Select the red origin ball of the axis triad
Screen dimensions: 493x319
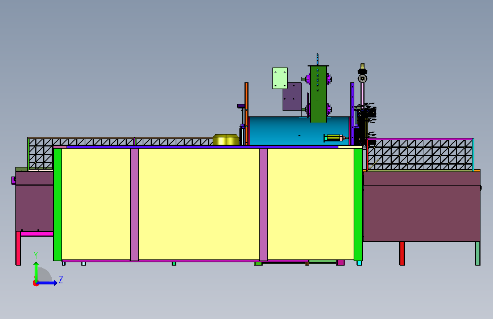[35, 283]
